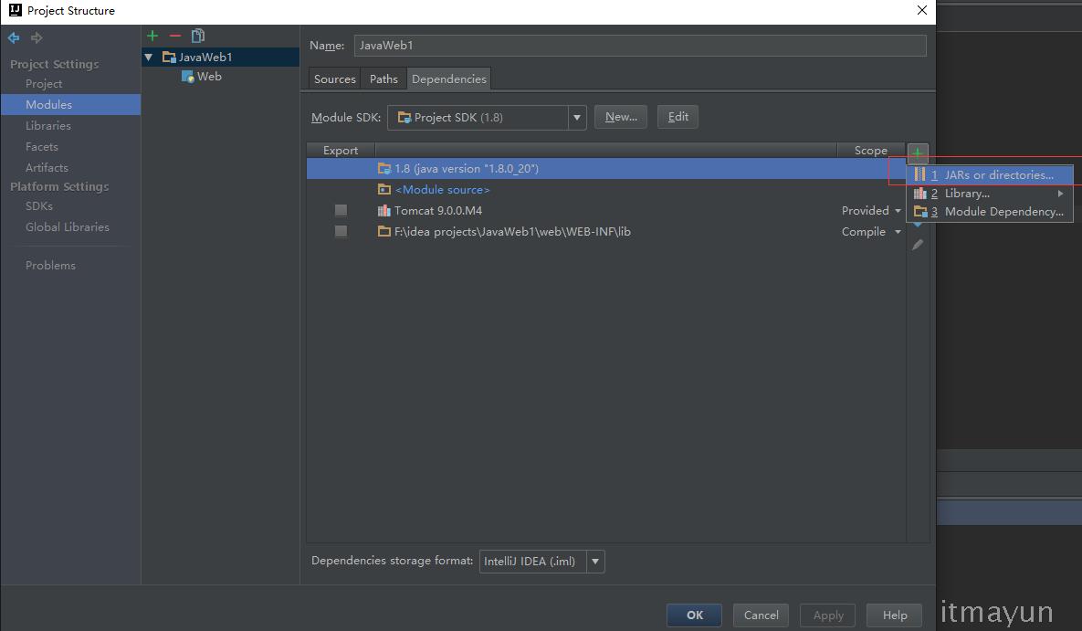Open the Project settings page
1082x631 pixels.
(44, 83)
